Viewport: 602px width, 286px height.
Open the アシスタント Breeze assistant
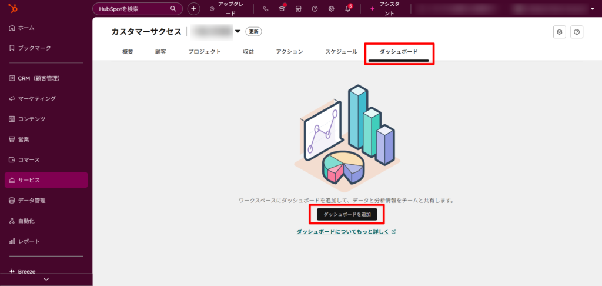coord(386,9)
